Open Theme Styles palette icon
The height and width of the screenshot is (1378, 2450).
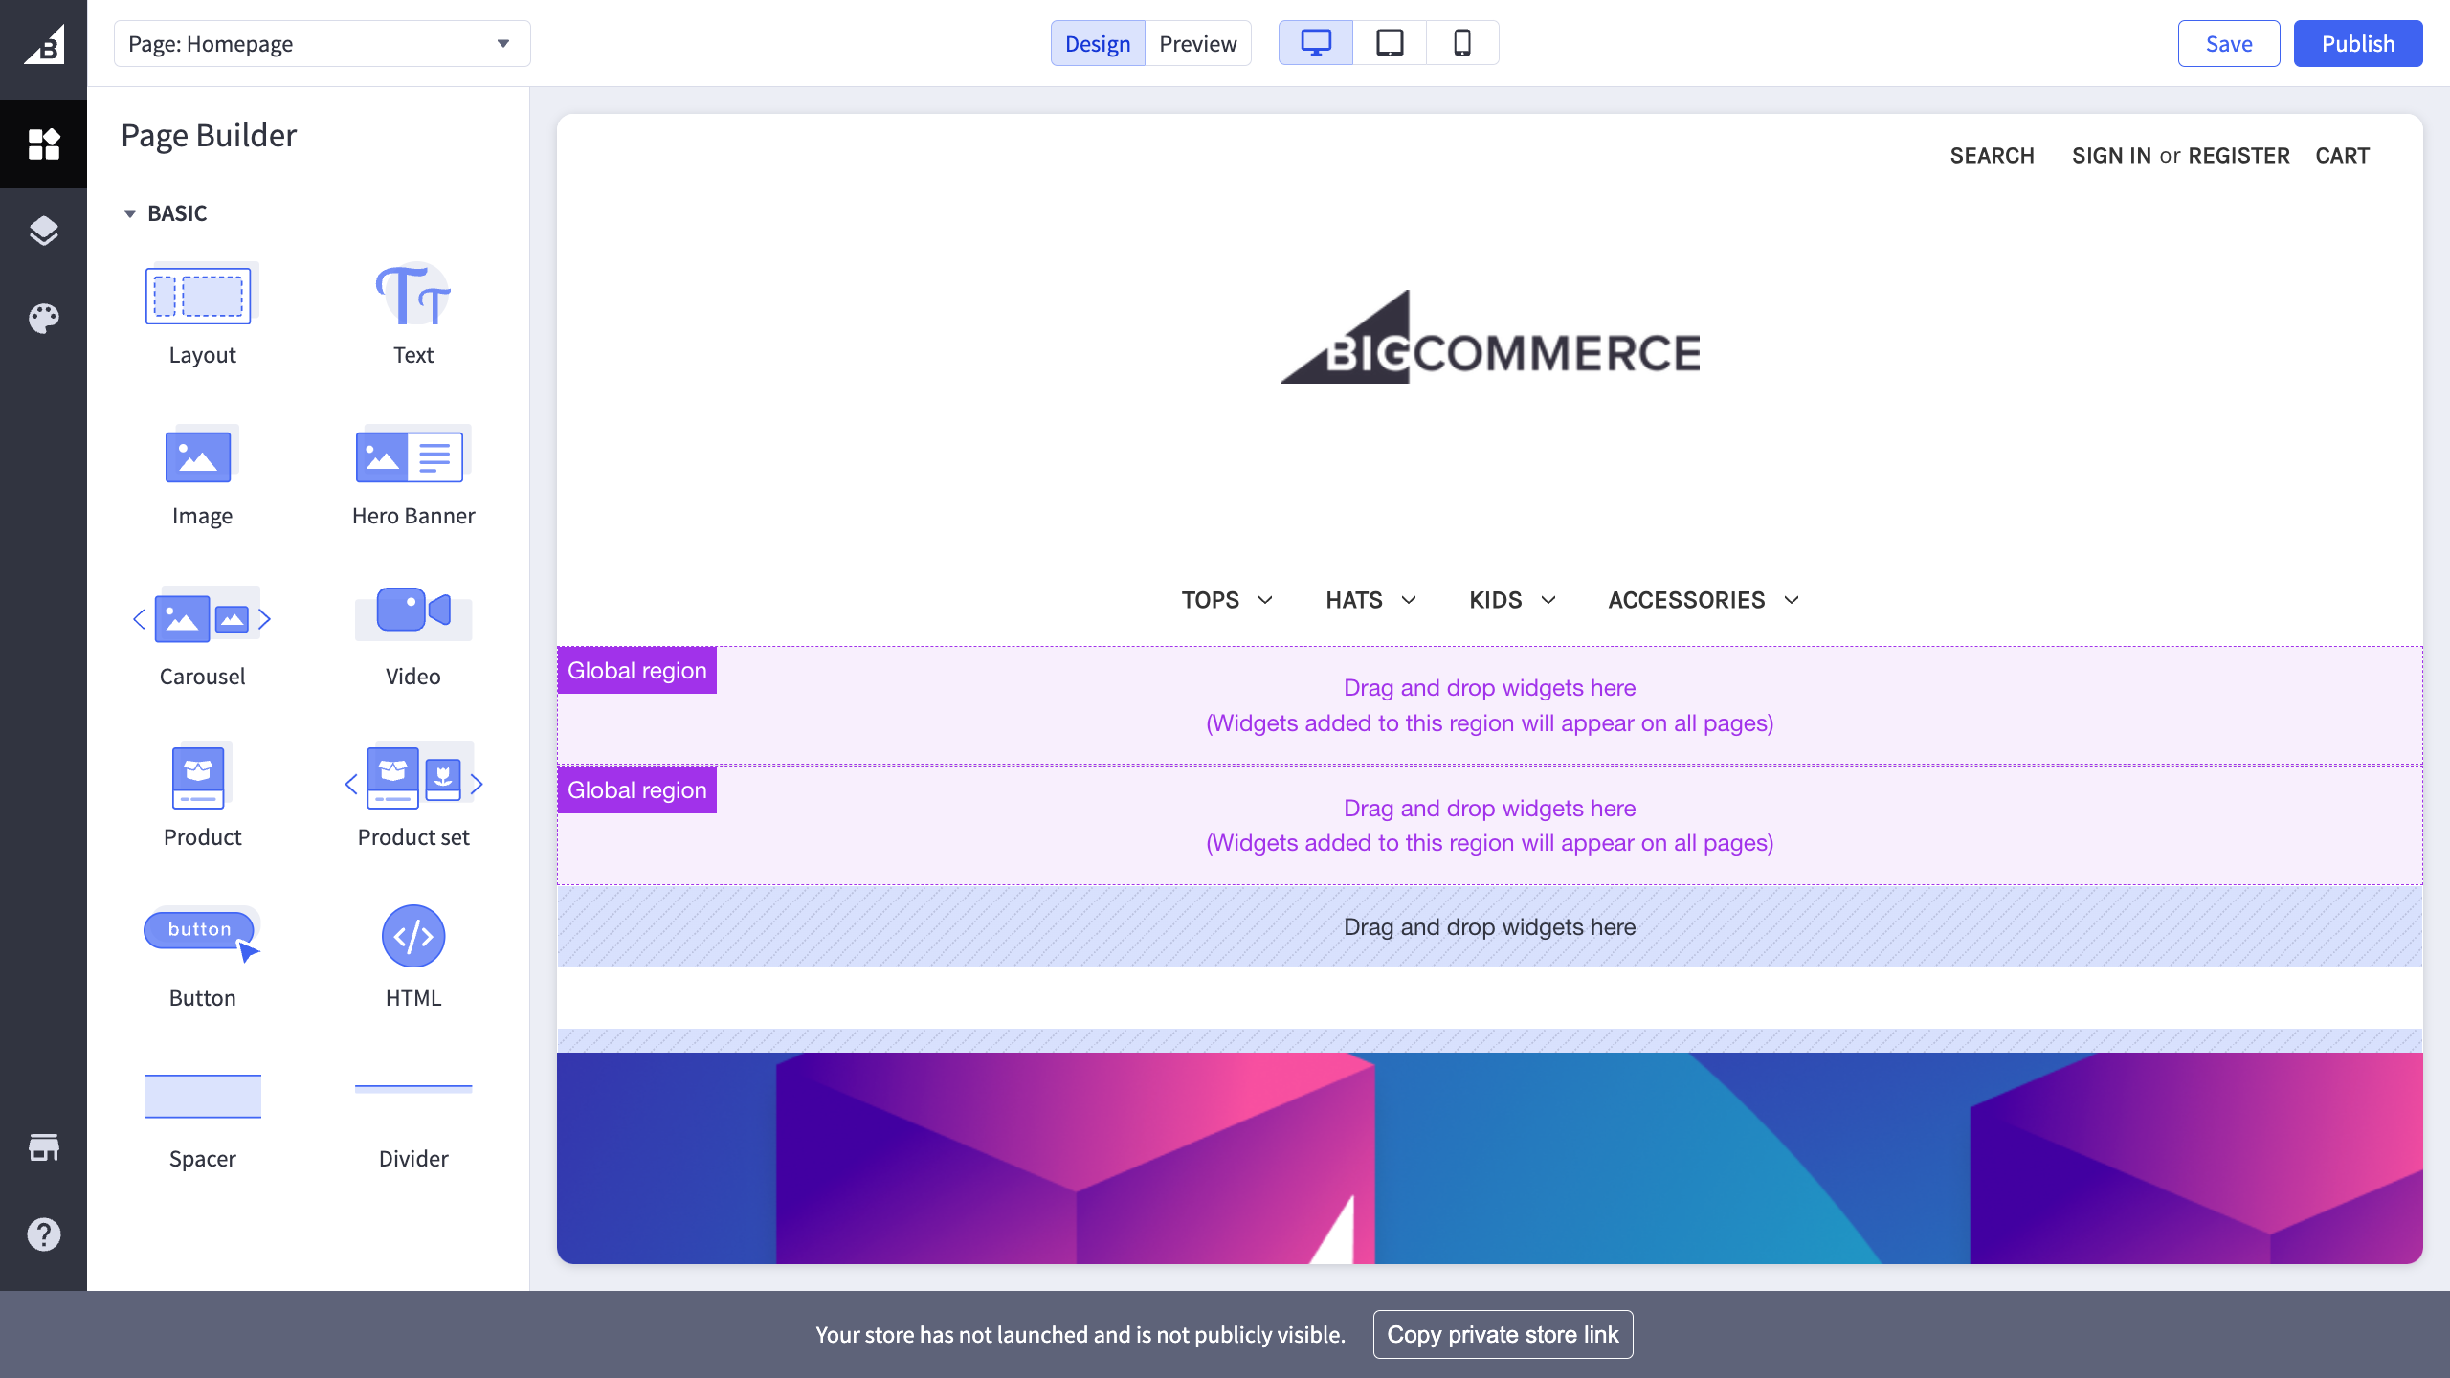tap(43, 318)
